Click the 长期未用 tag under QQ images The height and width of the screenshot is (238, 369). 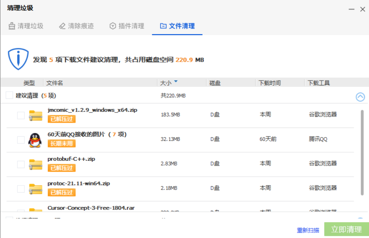(61, 143)
